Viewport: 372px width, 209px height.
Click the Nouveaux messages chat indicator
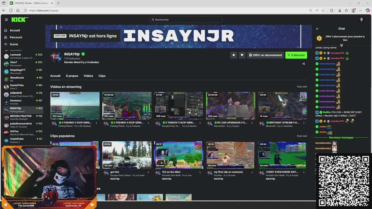[x=341, y=138]
